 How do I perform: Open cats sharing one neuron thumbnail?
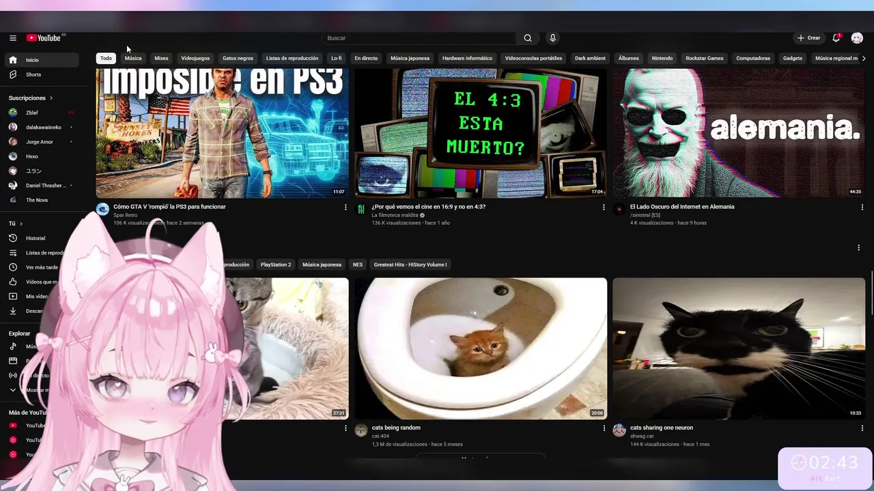pyautogui.click(x=739, y=348)
